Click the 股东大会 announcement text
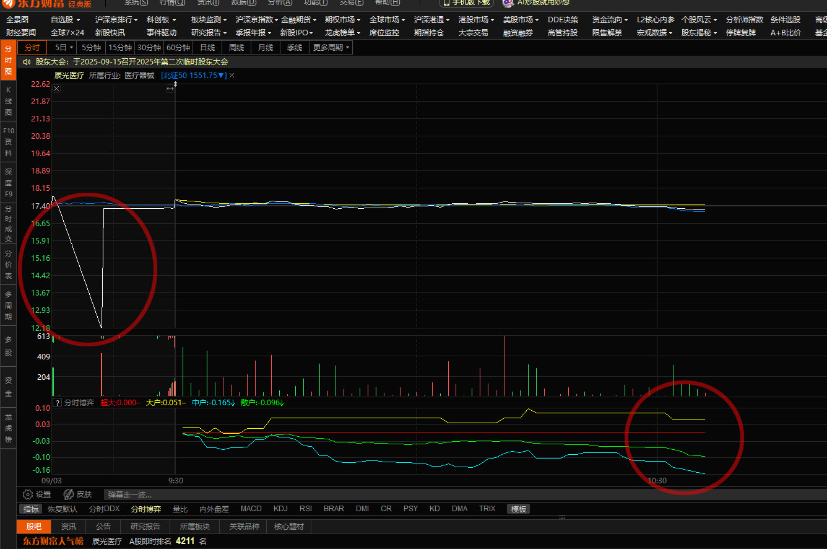The image size is (827, 549). click(132, 62)
